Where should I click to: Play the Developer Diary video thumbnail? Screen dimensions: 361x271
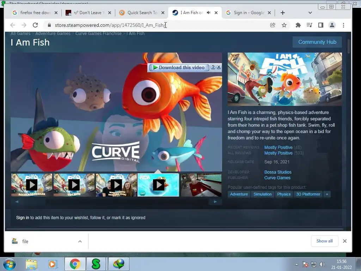pyautogui.click(x=116, y=185)
